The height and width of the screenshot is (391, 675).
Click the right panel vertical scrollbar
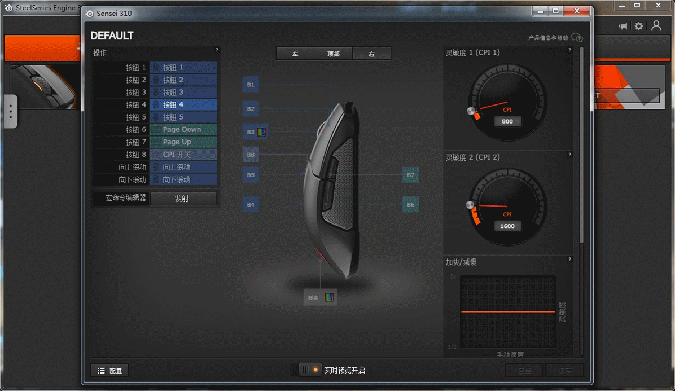coord(581,146)
